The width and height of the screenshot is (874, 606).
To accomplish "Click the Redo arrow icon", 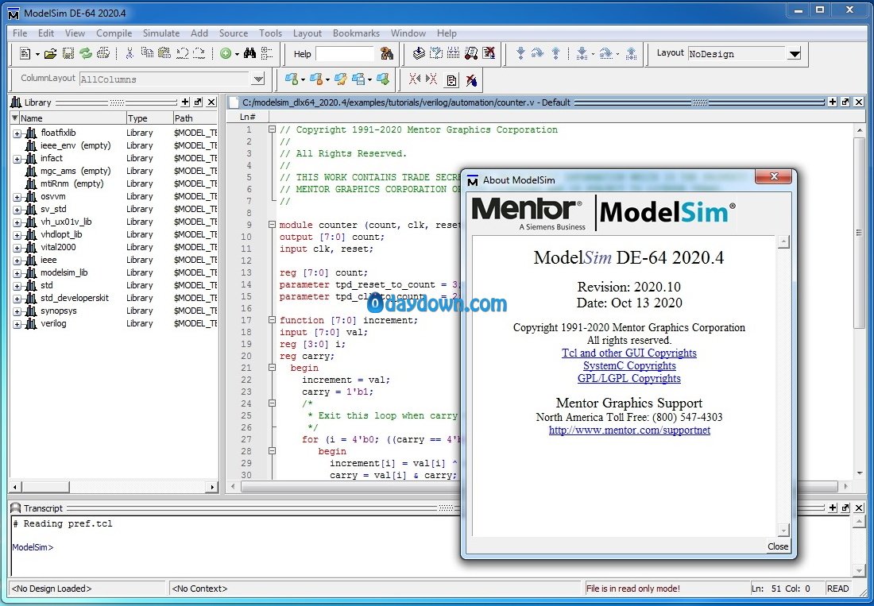I will [199, 53].
